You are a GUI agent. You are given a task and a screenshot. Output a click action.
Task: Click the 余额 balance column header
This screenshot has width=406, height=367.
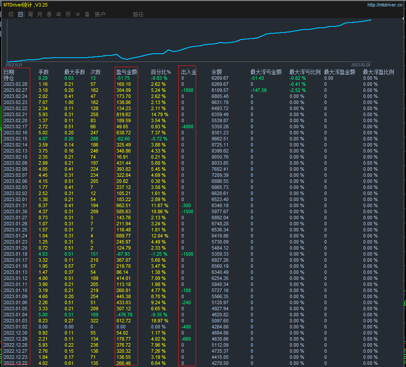coord(216,72)
